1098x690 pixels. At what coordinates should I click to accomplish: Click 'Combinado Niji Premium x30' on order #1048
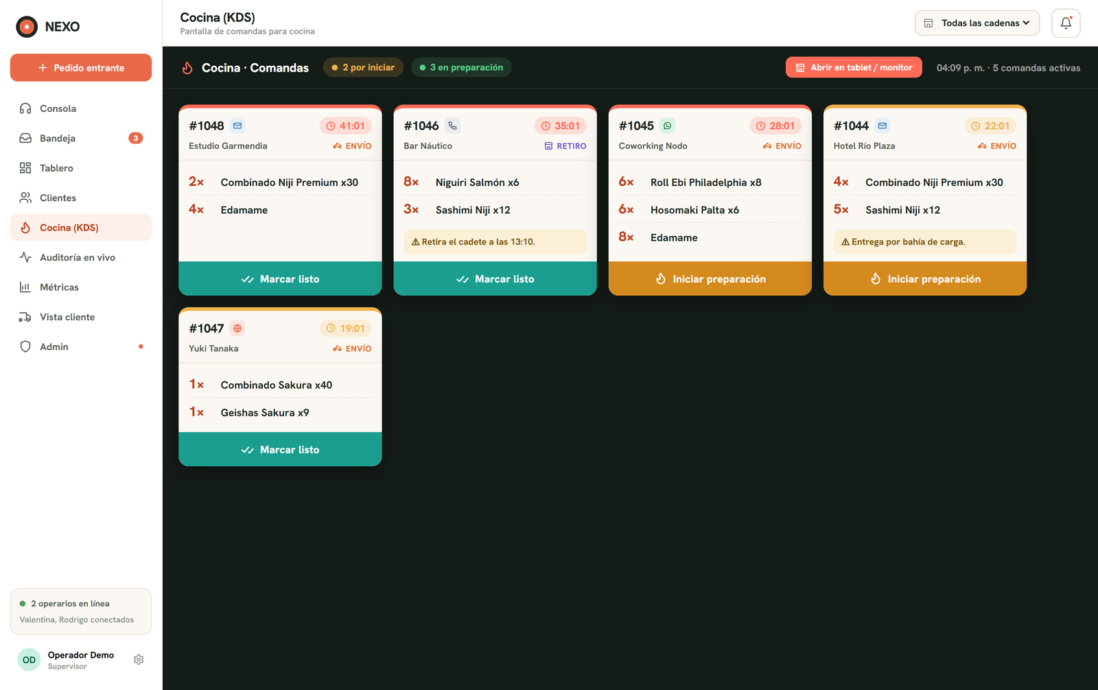(290, 182)
